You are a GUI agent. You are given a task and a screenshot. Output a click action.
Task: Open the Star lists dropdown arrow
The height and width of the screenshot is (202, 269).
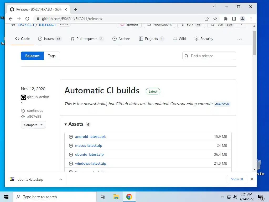[241, 25]
